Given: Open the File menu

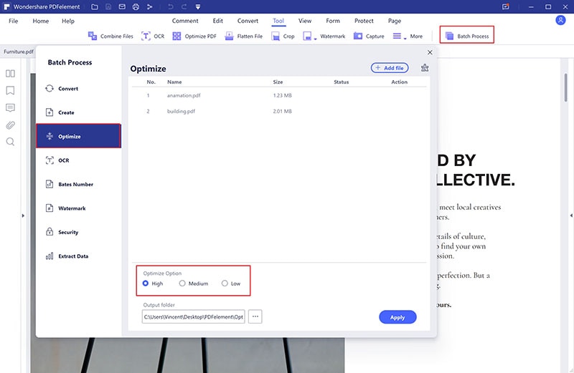Looking at the screenshot, I should coord(13,21).
